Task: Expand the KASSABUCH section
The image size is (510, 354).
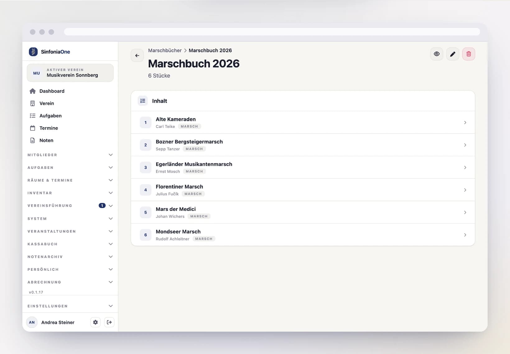Action: (70, 244)
